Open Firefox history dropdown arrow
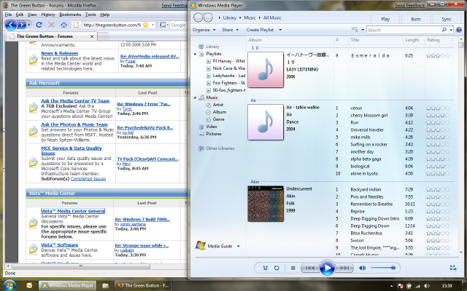This screenshot has width=467, height=291. [x=28, y=25]
